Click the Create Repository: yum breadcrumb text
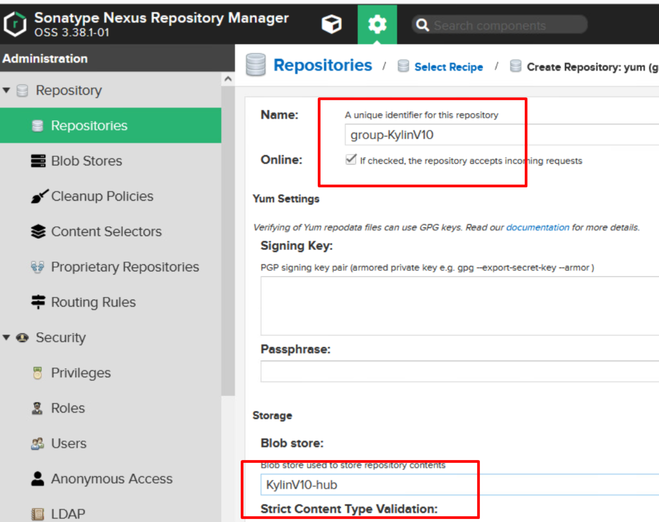This screenshot has height=522, width=659. pyautogui.click(x=592, y=67)
